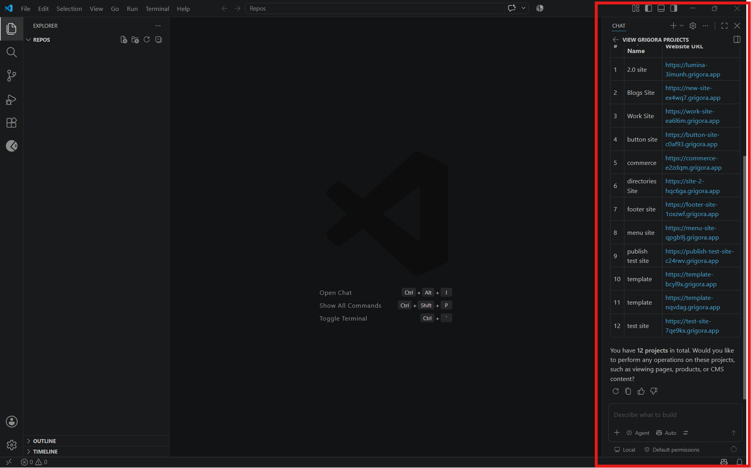The width and height of the screenshot is (751, 468).
Task: Open the Terminal menu
Action: [x=157, y=9]
